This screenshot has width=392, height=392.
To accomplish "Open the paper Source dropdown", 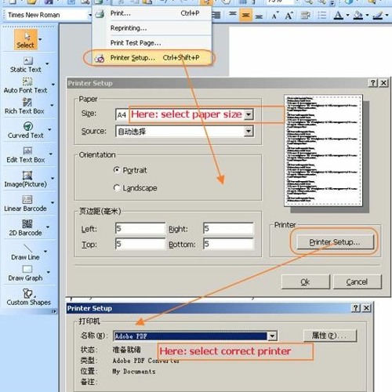I will coord(249,131).
